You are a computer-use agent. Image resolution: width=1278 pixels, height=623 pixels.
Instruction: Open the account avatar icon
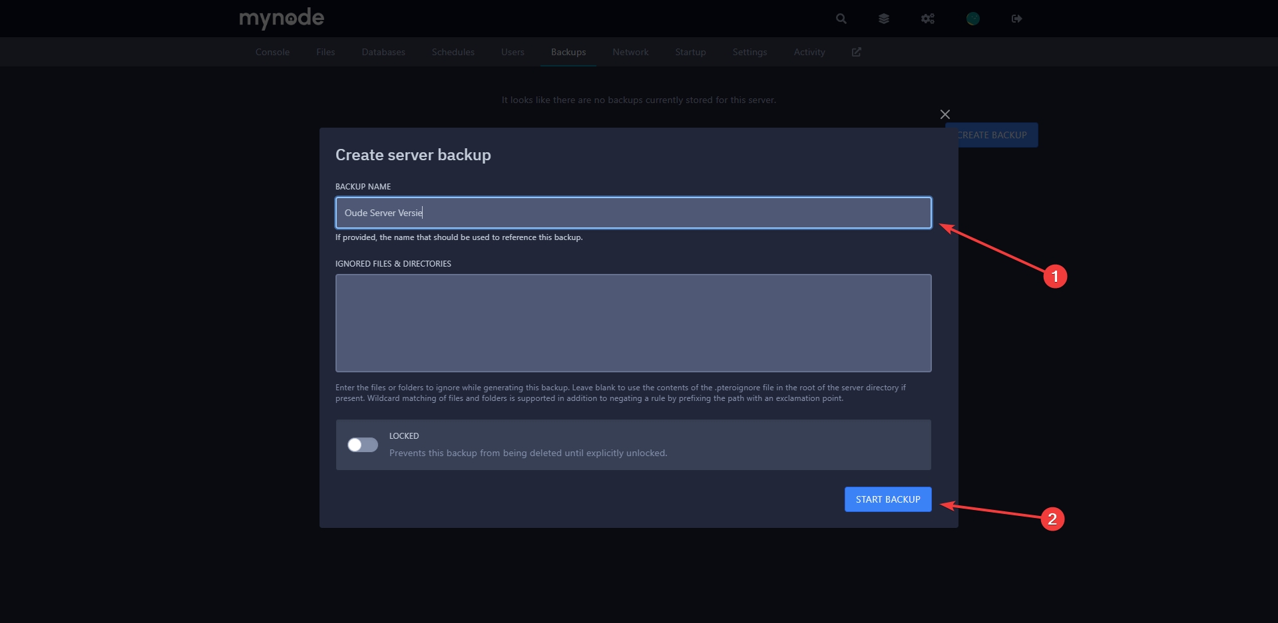973,19
